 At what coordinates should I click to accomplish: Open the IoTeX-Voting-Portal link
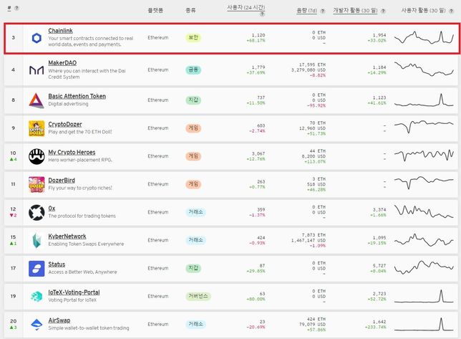coord(74,292)
